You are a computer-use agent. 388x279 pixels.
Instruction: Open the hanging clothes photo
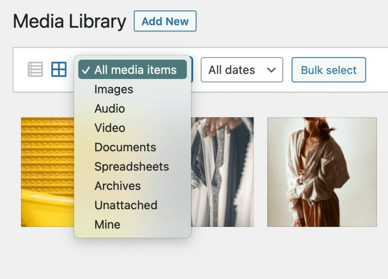[223, 172]
